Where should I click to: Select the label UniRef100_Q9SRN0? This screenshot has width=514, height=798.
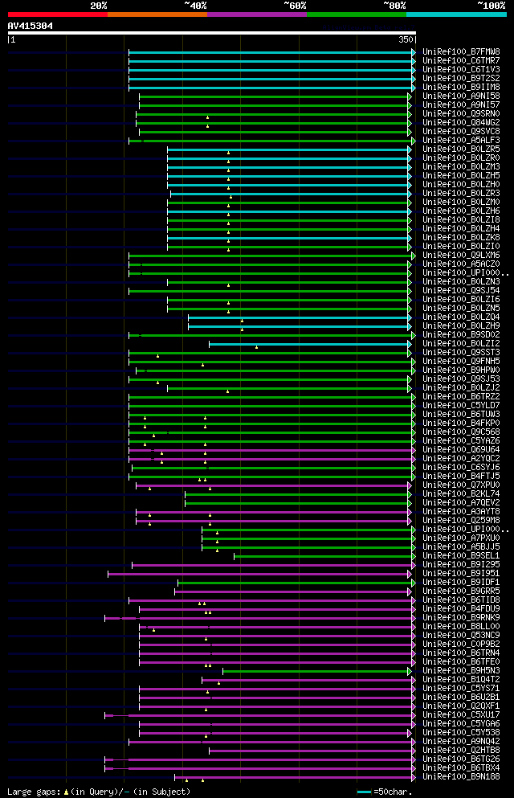point(461,114)
